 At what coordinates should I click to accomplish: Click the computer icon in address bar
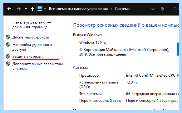tap(40, 9)
